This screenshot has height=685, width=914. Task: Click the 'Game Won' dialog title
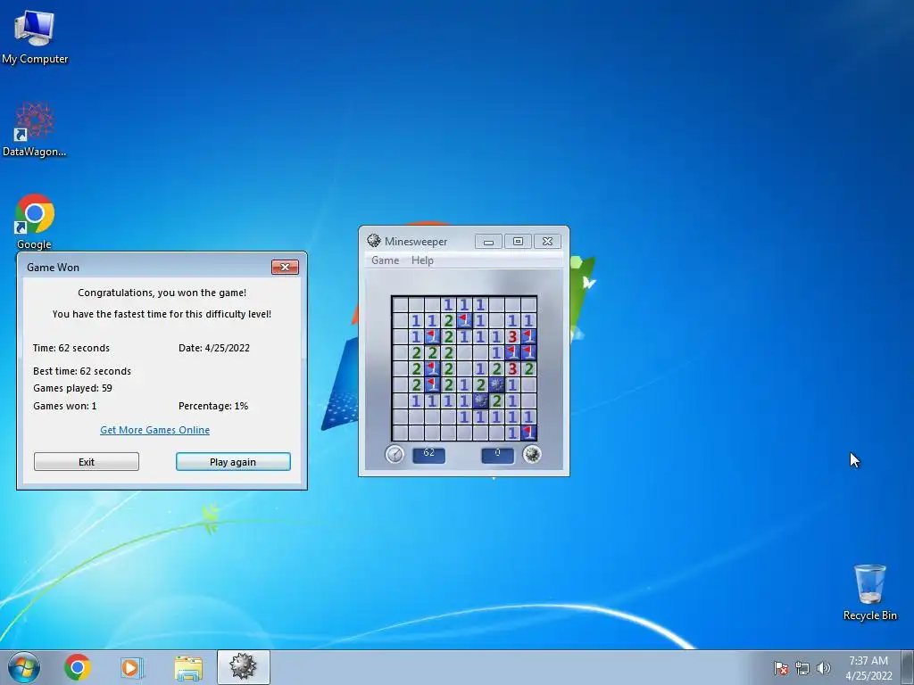point(53,268)
